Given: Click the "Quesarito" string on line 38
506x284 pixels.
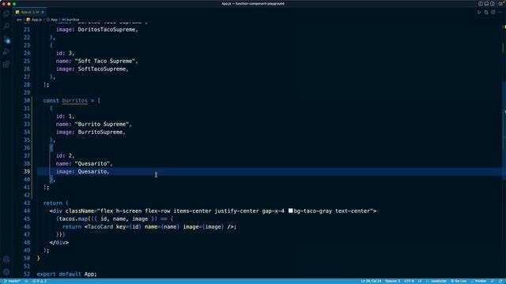Looking at the screenshot, I should click(93, 163).
